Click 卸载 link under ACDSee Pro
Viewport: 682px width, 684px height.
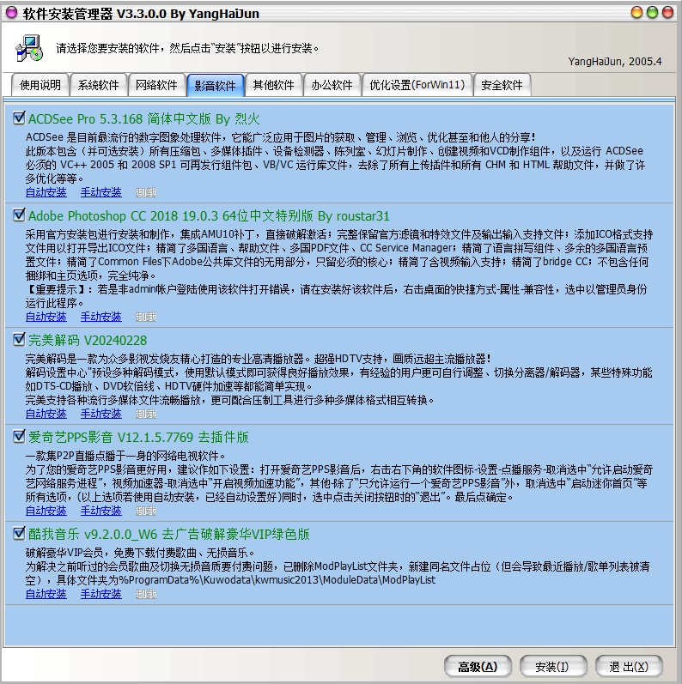pos(146,192)
